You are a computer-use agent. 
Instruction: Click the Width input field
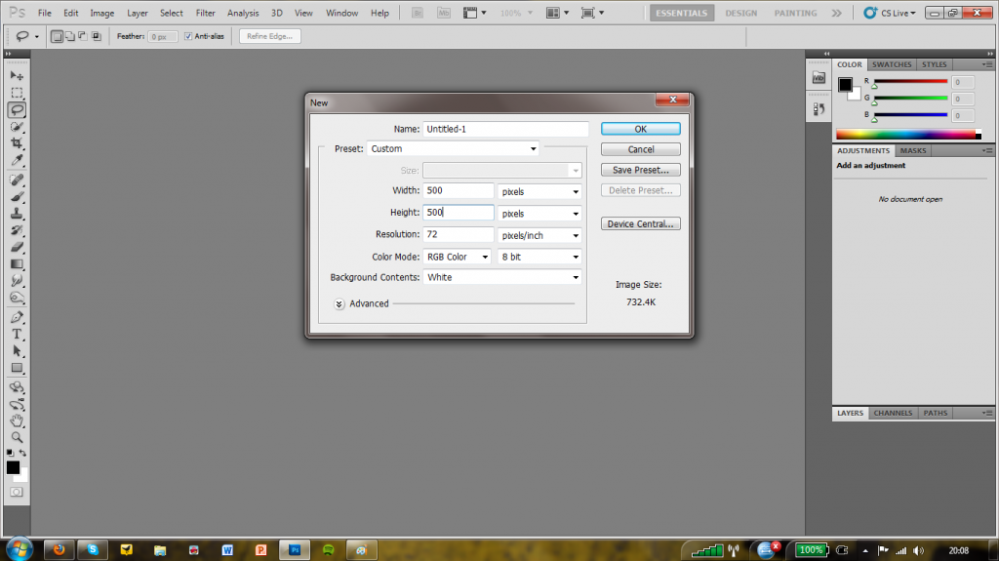[459, 190]
